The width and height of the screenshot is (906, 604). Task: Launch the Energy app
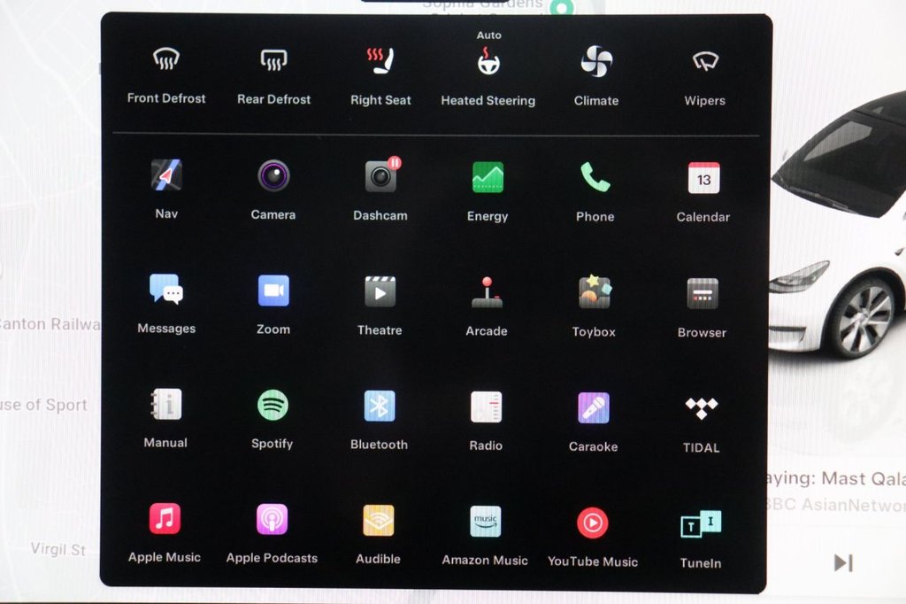[488, 177]
